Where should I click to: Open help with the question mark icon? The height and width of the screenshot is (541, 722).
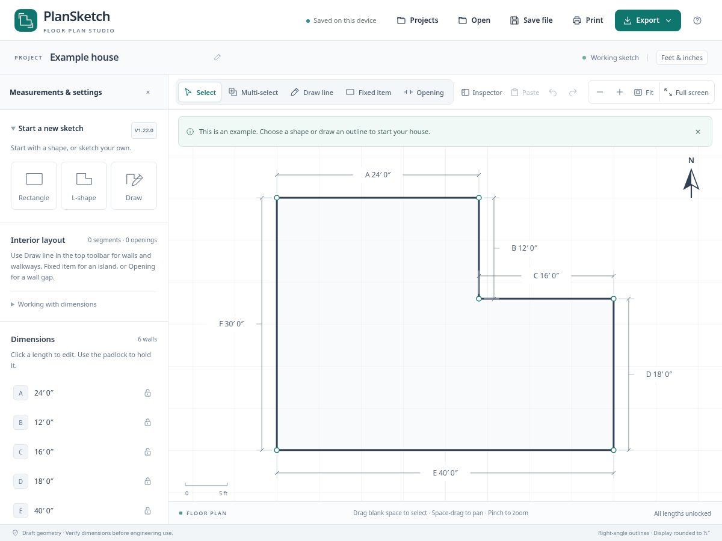click(697, 20)
